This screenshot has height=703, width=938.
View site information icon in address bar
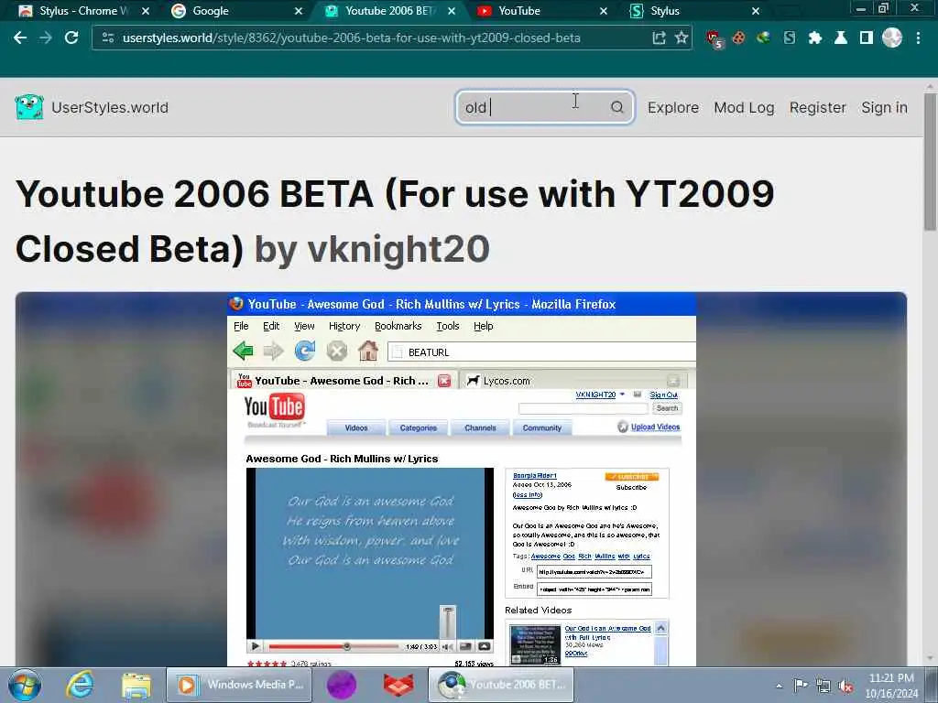coord(108,38)
